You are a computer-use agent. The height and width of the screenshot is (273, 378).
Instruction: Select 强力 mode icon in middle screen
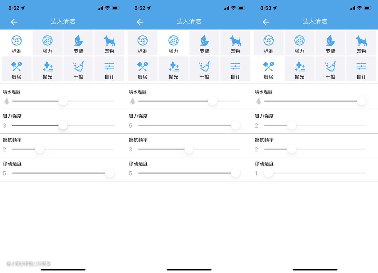(174, 41)
